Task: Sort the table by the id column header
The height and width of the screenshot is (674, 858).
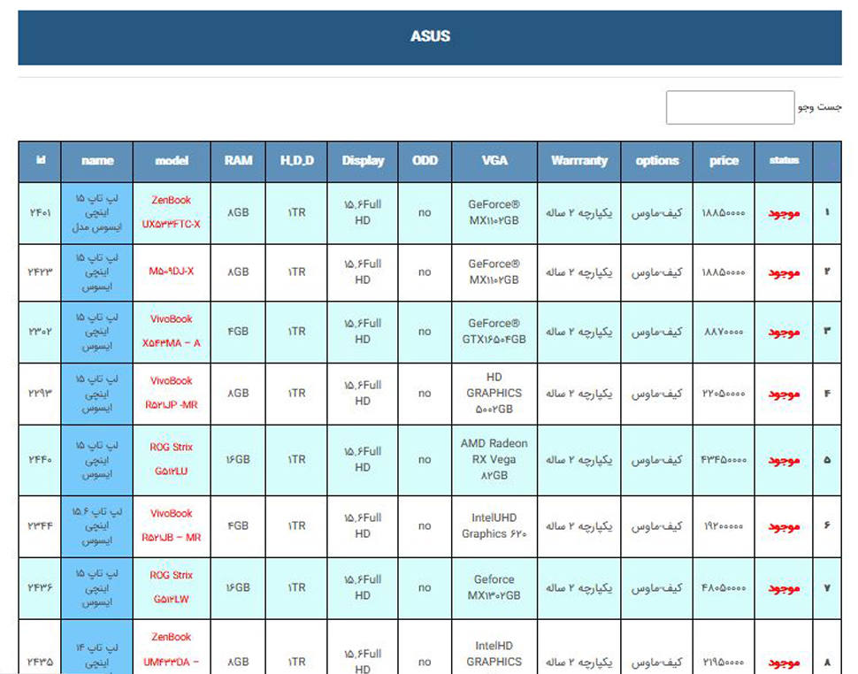Action: pos(40,161)
